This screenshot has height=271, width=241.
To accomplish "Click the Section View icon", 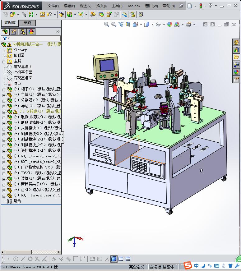I will point(128,24).
